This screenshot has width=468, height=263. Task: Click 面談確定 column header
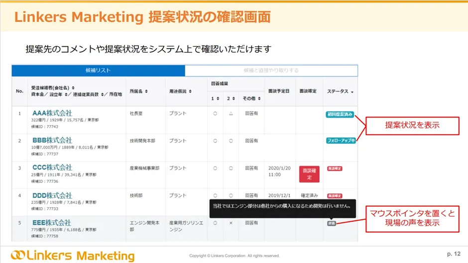tap(308, 91)
